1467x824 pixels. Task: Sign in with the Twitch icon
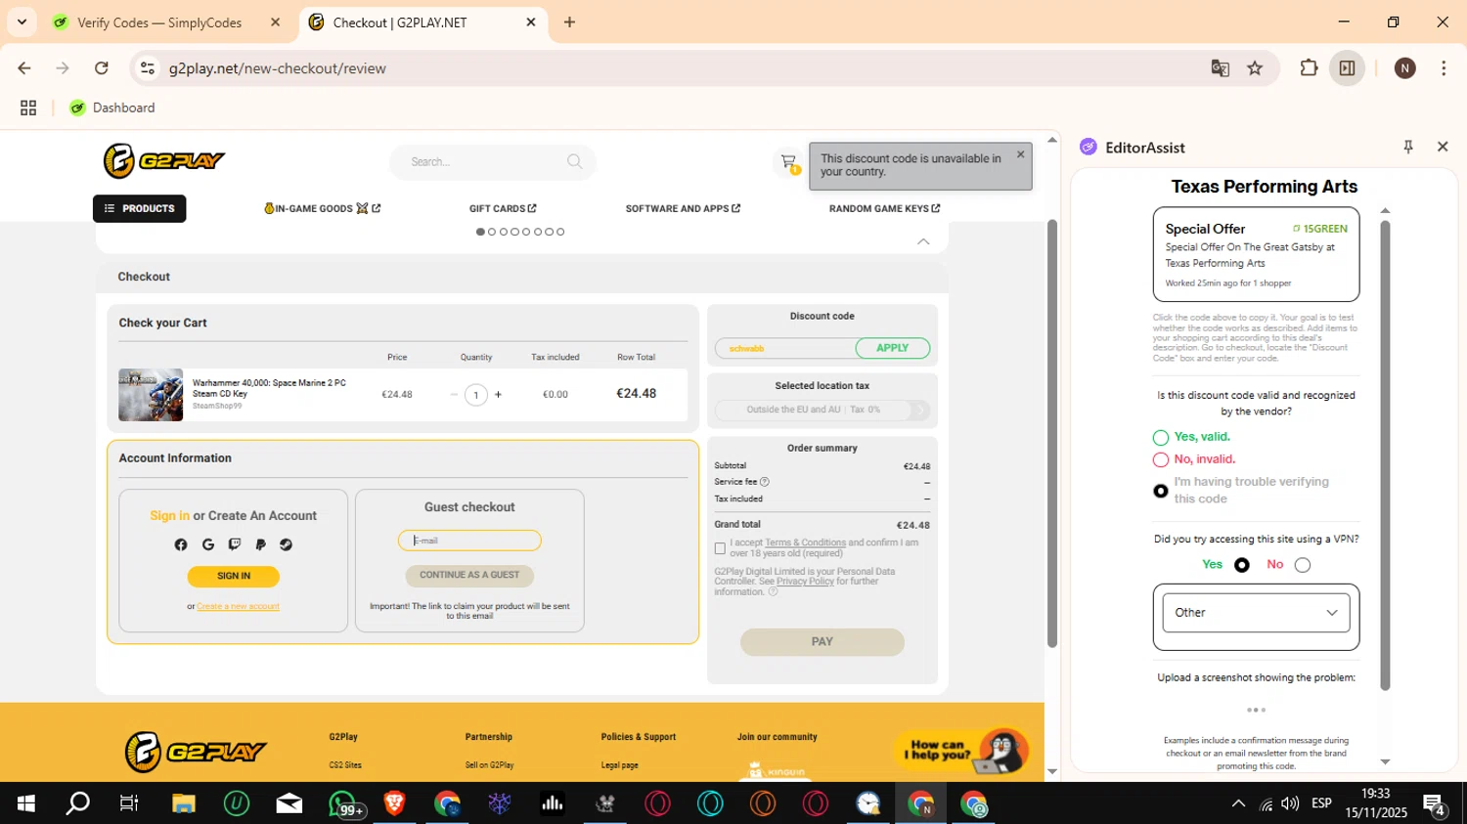[234, 544]
